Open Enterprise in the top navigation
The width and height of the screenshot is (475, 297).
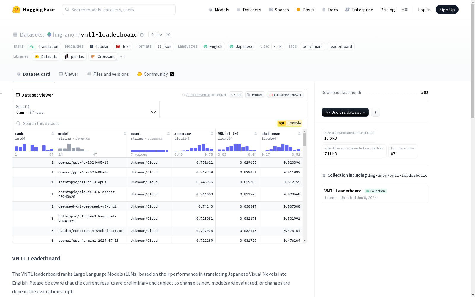[359, 10]
